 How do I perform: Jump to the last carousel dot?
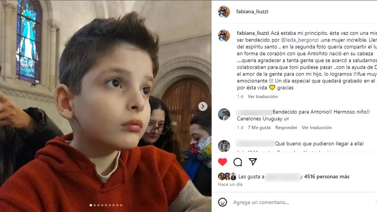pyautogui.click(x=121, y=205)
